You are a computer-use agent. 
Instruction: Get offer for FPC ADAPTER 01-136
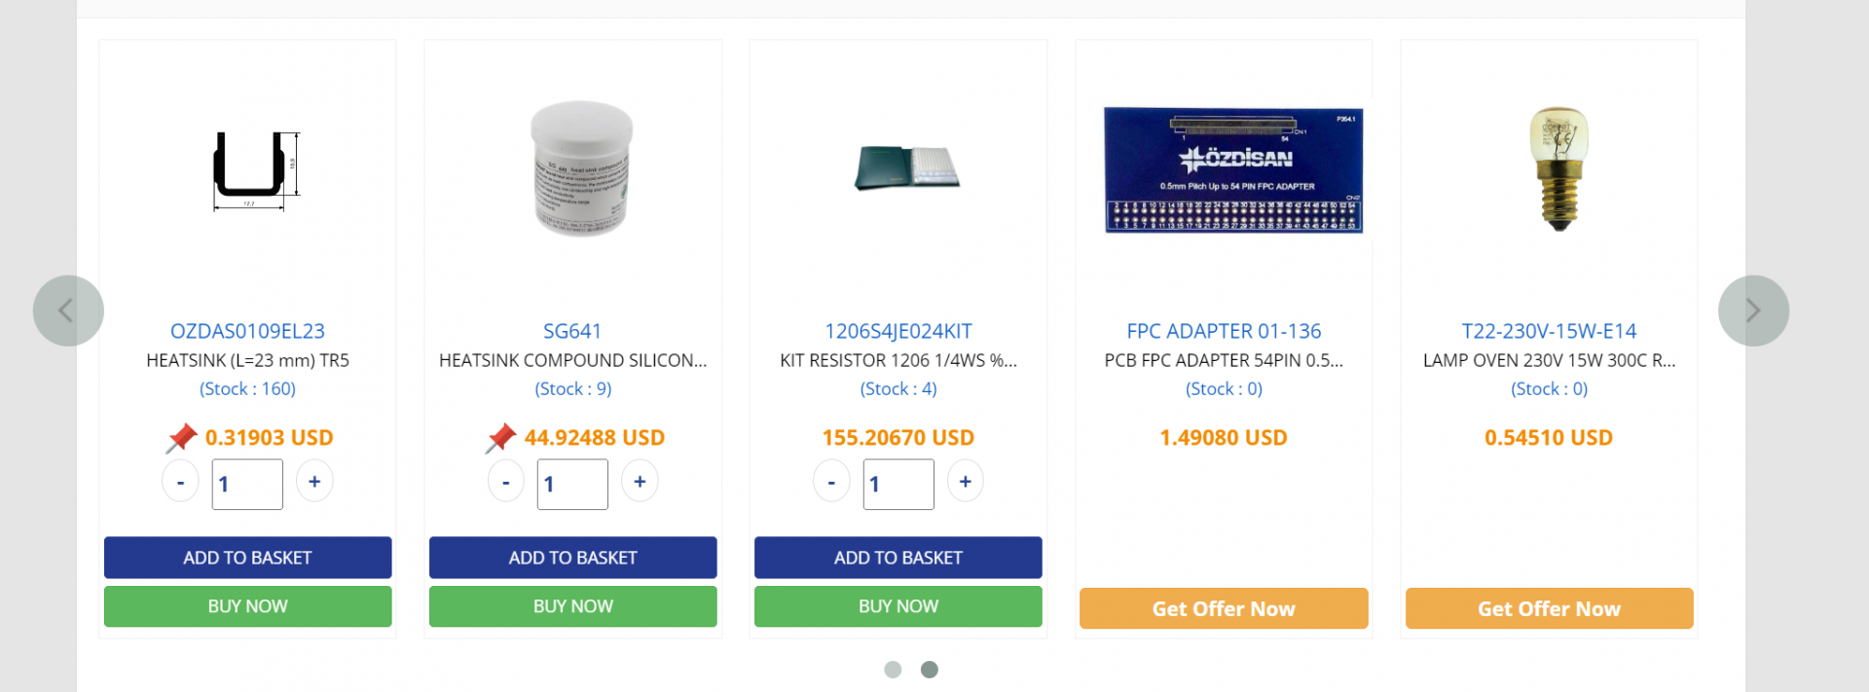click(1223, 608)
